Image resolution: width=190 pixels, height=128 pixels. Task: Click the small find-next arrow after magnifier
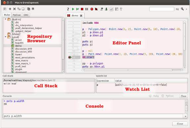pos(186,9)
